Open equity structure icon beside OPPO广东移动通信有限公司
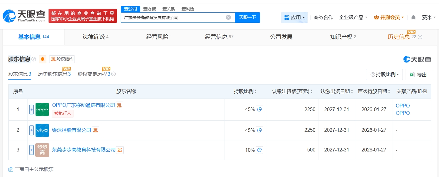439x177 pixels. pyautogui.click(x=119, y=105)
